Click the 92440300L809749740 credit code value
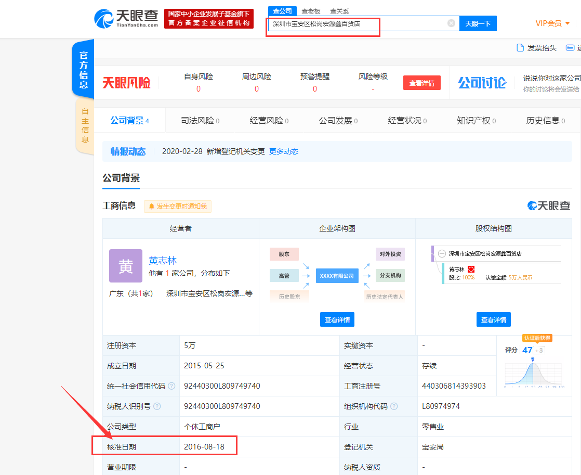 coord(222,386)
